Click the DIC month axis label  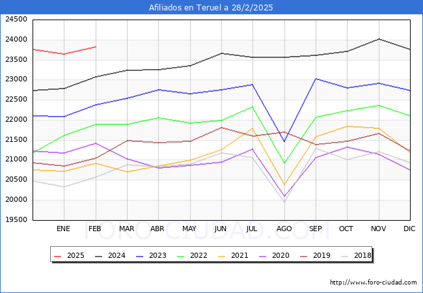409,229
